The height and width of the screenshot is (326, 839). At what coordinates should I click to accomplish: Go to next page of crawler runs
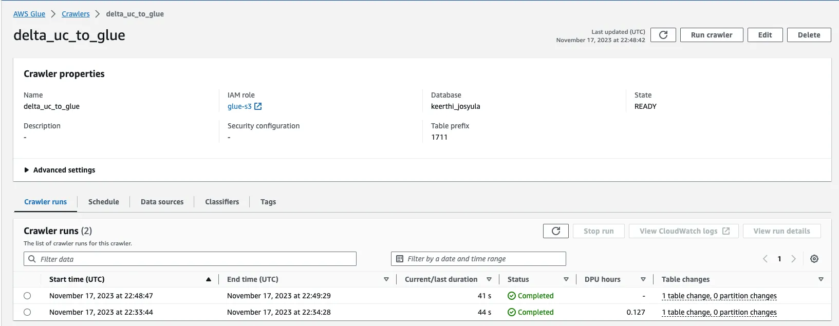coord(793,259)
